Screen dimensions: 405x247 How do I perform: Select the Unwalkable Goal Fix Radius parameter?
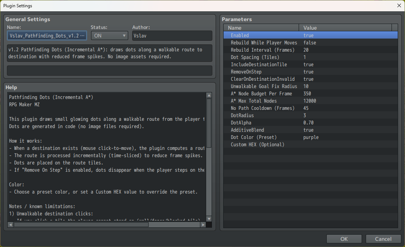310,86
